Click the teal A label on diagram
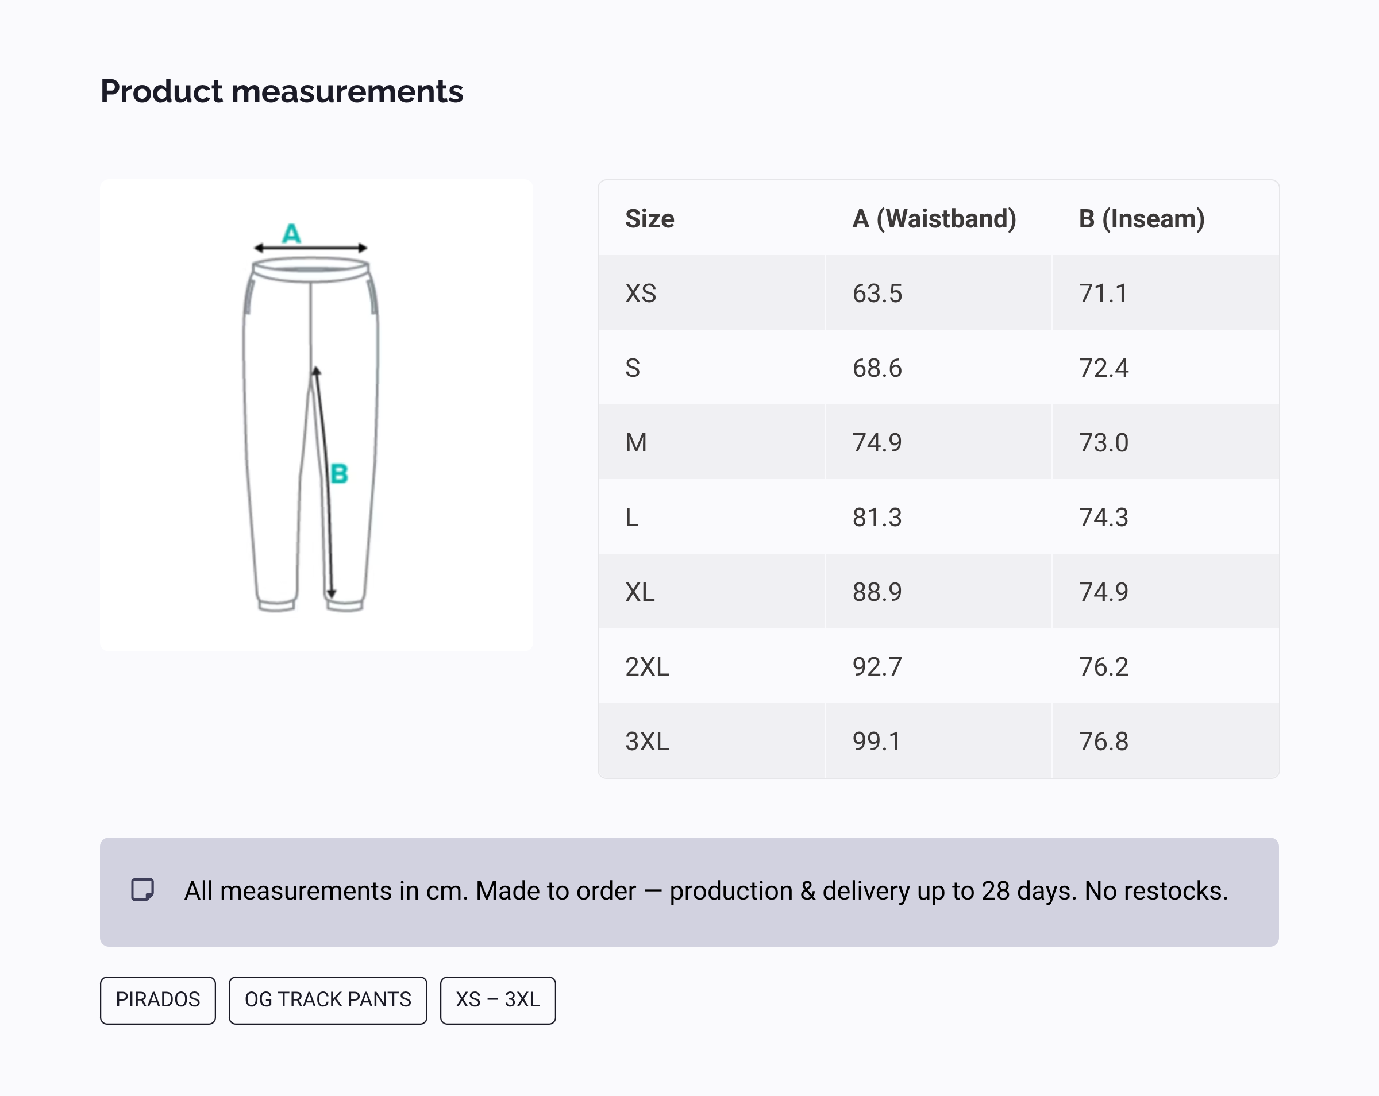Image resolution: width=1379 pixels, height=1096 pixels. [292, 233]
